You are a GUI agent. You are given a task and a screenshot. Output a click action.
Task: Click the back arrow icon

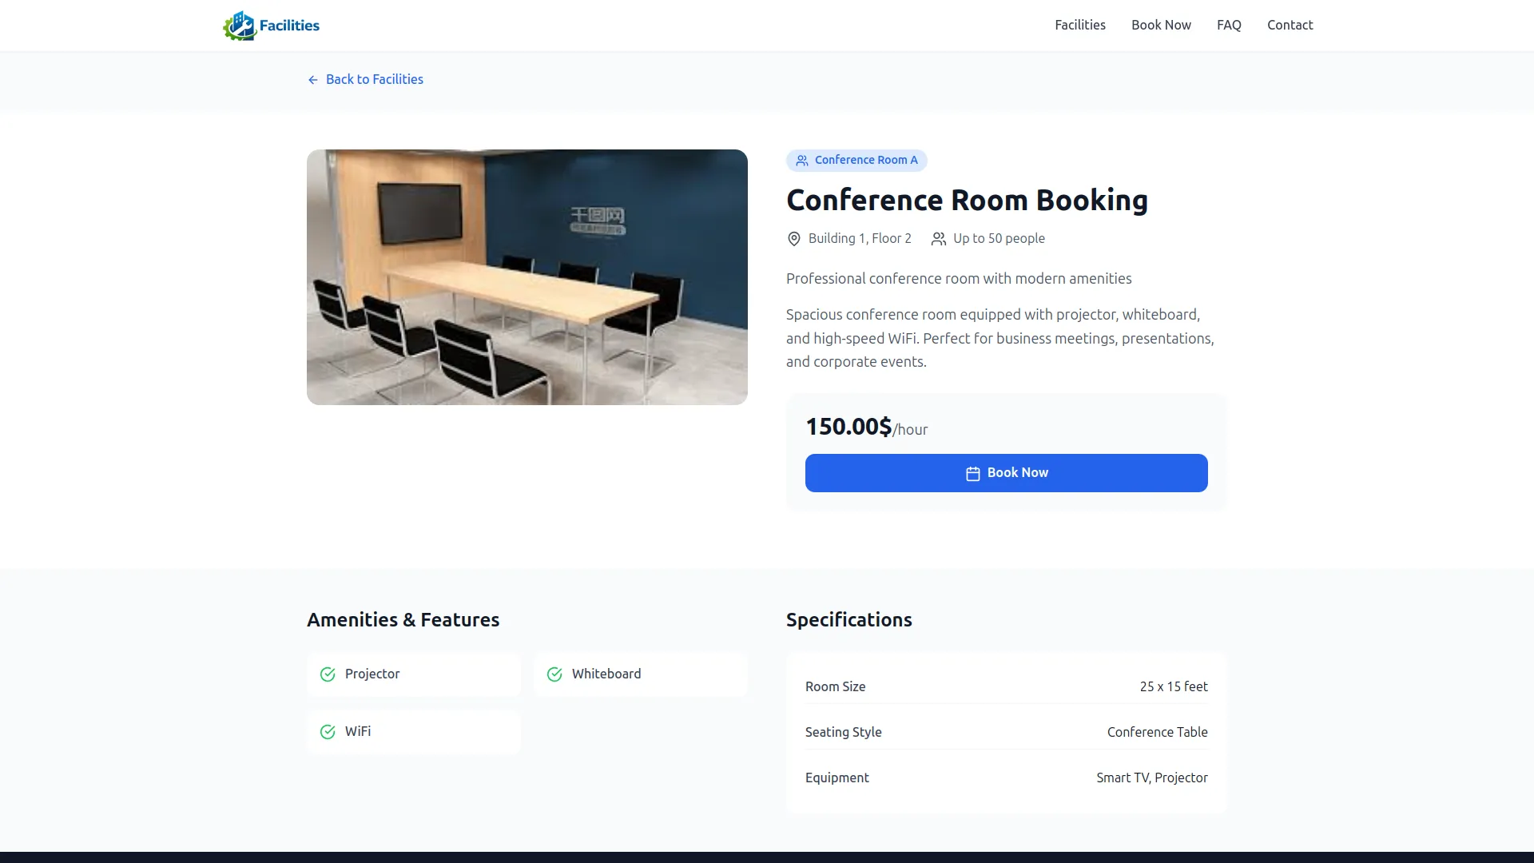click(x=313, y=80)
